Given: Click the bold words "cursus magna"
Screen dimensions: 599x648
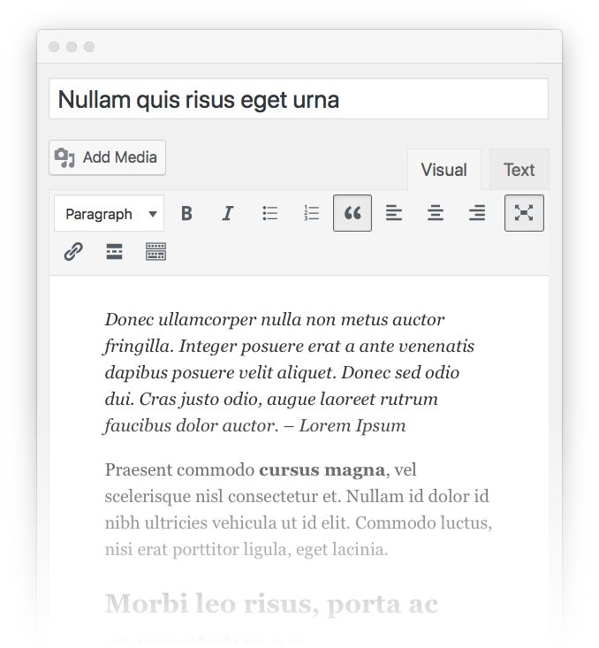Looking at the screenshot, I should point(322,470).
